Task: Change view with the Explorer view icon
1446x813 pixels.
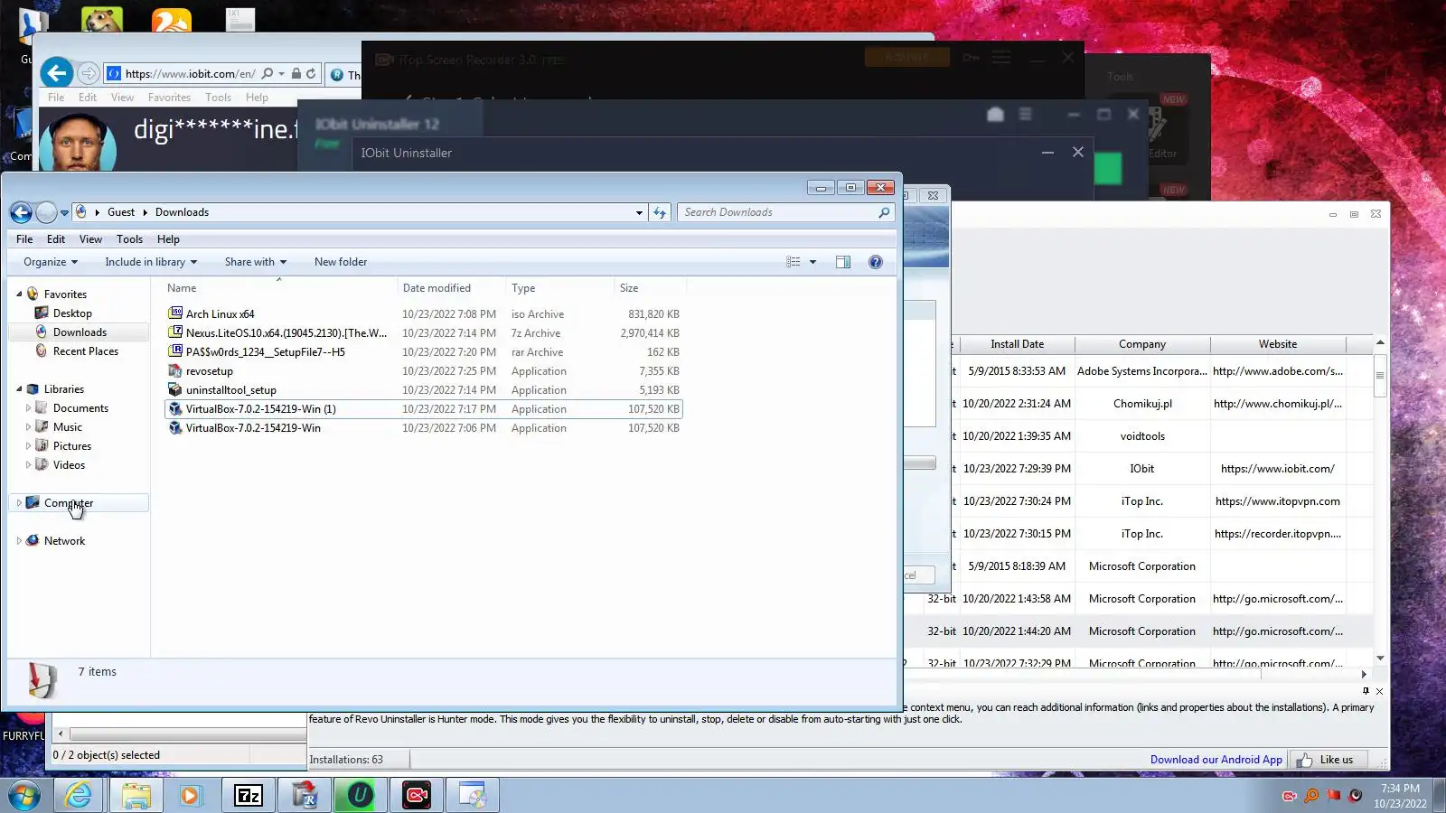Action: [x=793, y=262]
